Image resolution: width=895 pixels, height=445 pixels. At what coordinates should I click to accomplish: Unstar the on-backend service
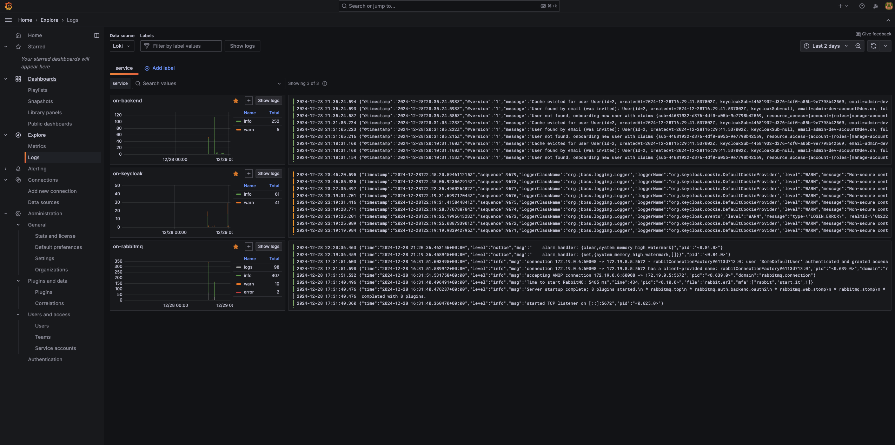click(236, 101)
